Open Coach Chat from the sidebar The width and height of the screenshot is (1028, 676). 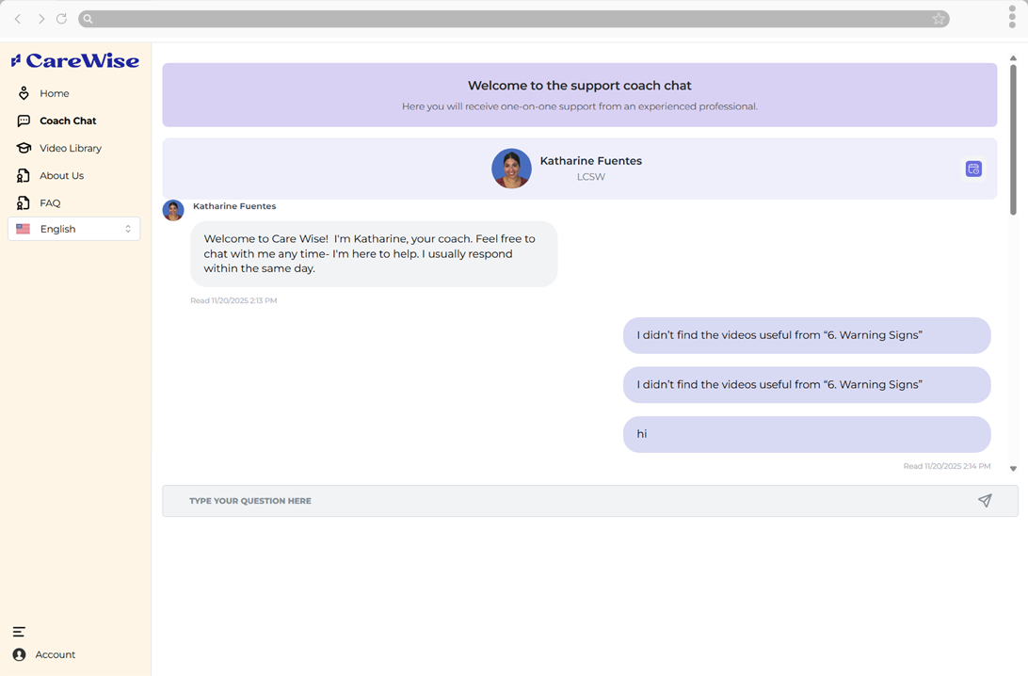click(x=68, y=121)
